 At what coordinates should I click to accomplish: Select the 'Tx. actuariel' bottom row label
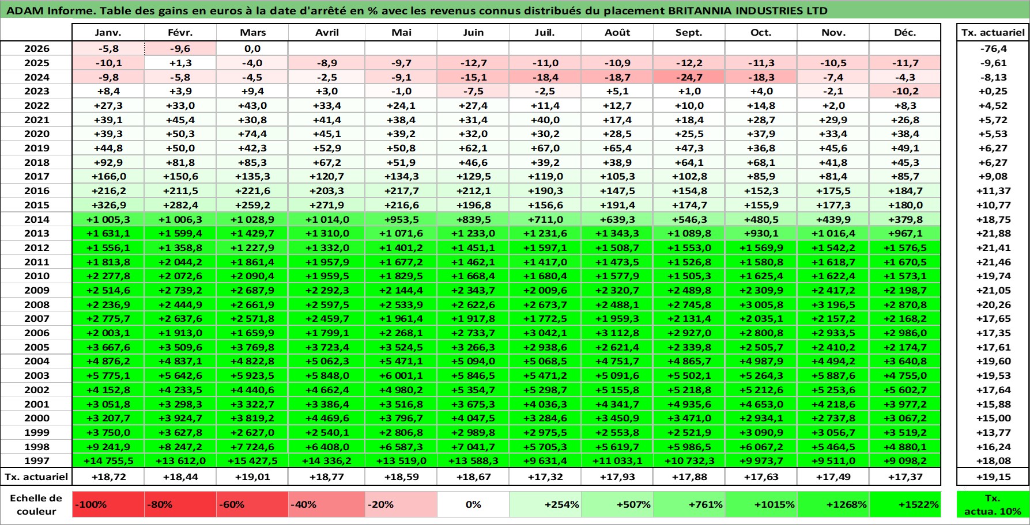click(36, 477)
